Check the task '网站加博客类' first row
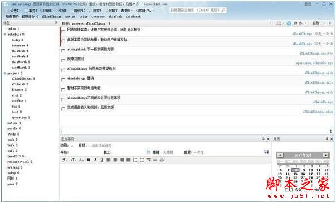Viewport: 336px width, 202px height. coord(63,31)
